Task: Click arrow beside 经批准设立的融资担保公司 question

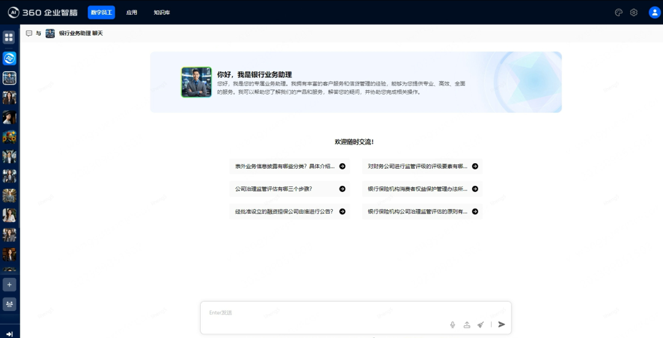Action: [342, 211]
